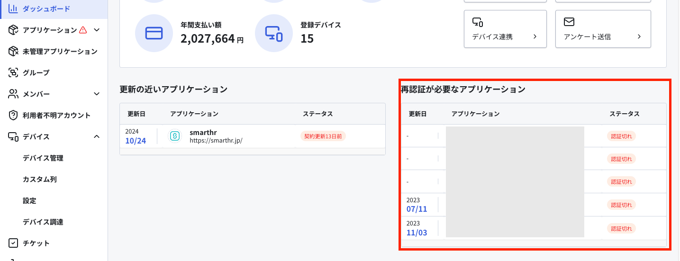Click the デバイス monitor icon in sidebar

[13, 136]
